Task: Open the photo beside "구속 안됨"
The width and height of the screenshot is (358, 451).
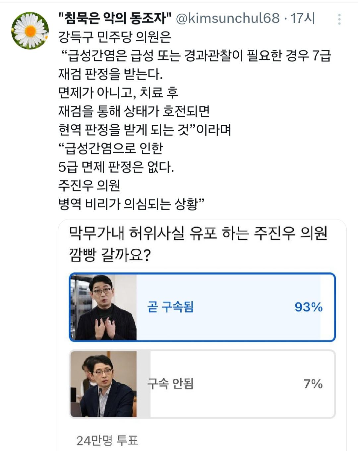Action: coord(103,384)
